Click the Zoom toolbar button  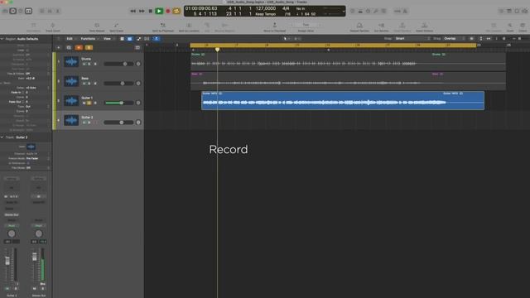[x=510, y=27]
